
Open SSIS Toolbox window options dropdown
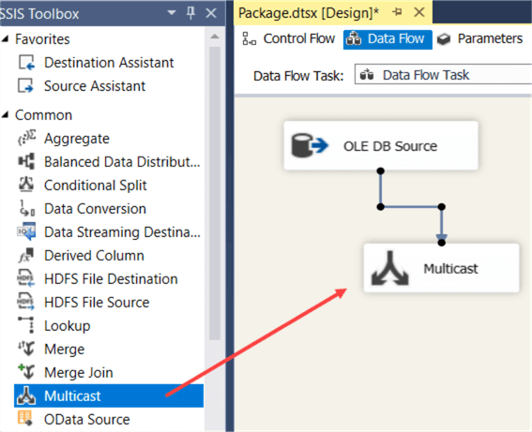tap(172, 13)
